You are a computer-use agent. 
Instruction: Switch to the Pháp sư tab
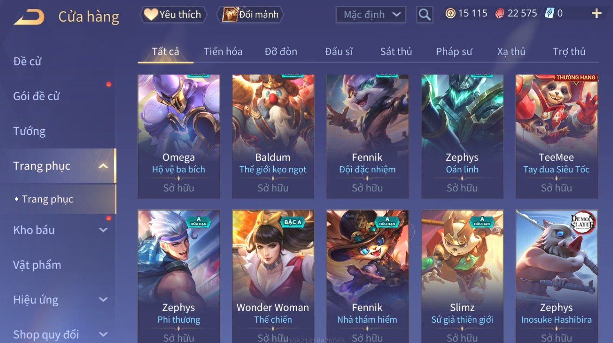tap(454, 52)
